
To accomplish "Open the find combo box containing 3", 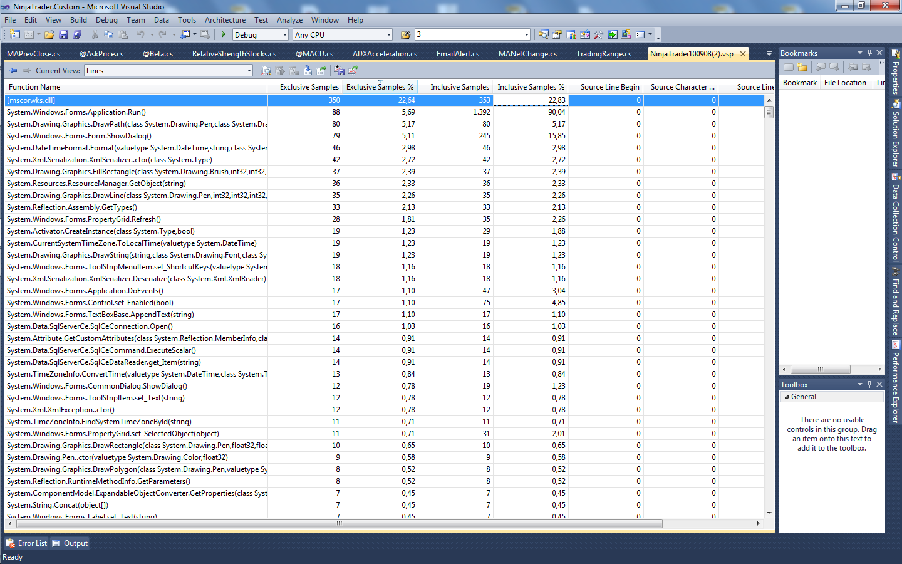I will point(472,35).
